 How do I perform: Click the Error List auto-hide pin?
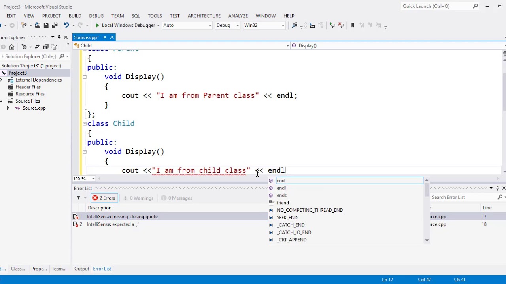pos(497,188)
